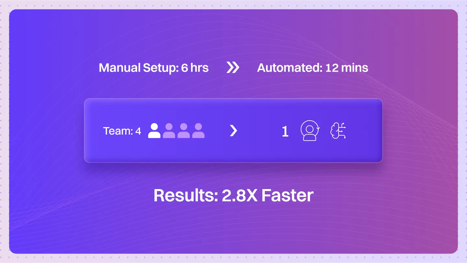The height and width of the screenshot is (263, 467).
Task: Select the last faded person icon in the row
Action: (198, 131)
